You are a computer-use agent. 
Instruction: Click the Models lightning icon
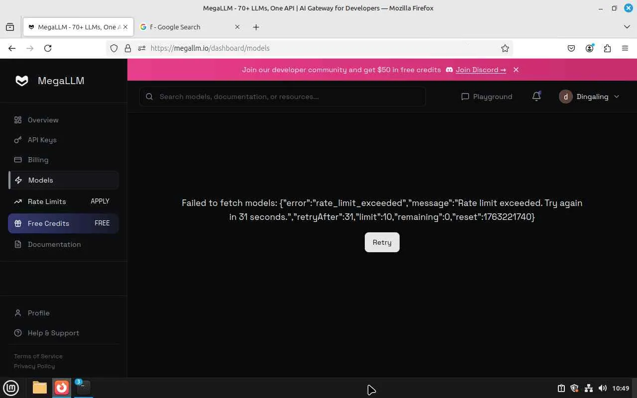pyautogui.click(x=18, y=180)
